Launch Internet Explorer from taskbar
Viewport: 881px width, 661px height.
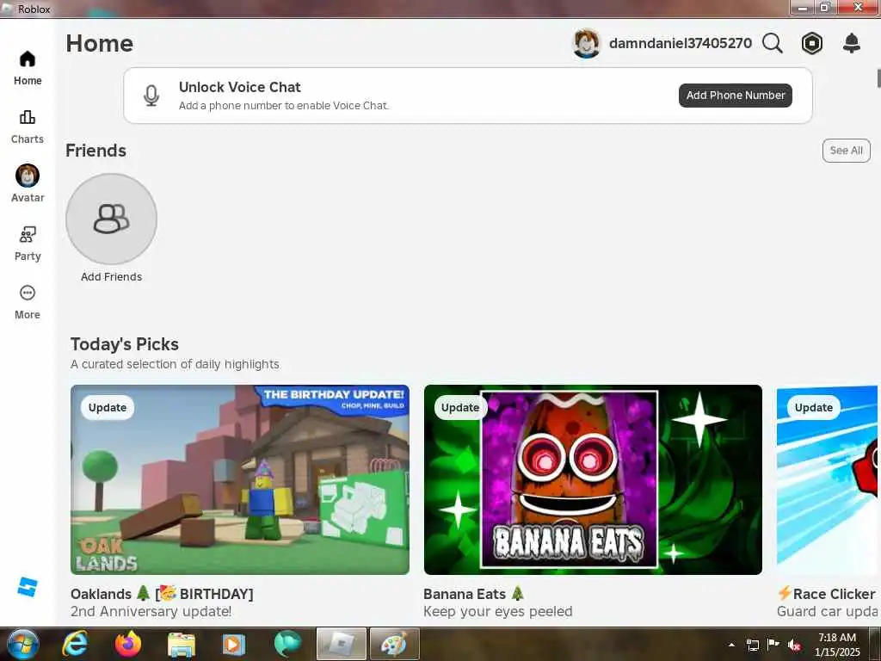click(75, 644)
